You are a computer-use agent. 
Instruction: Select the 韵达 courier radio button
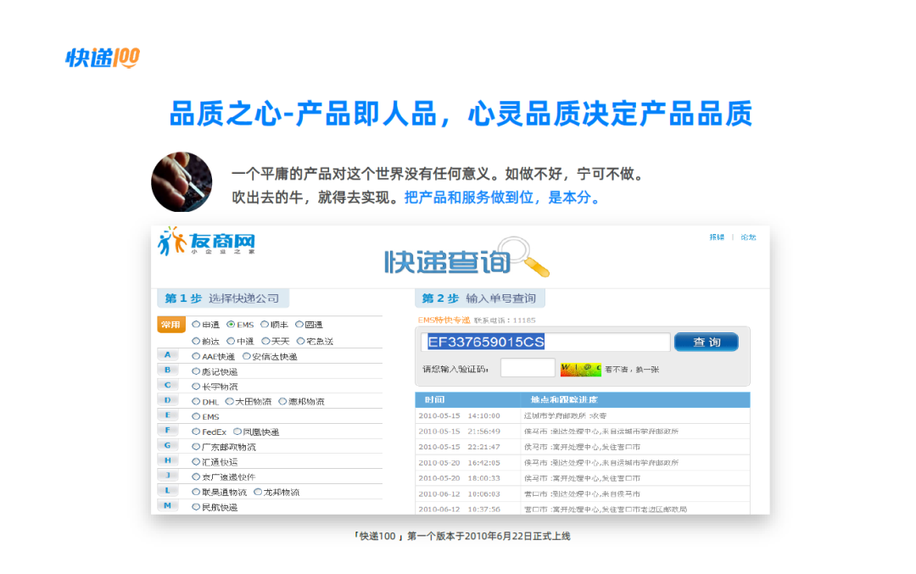pos(196,341)
